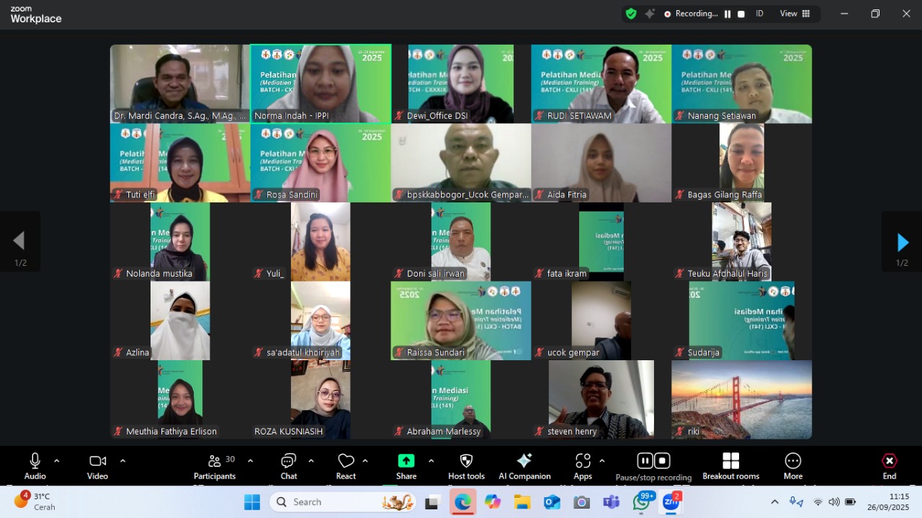This screenshot has height=518, width=922.
Task: Open WhatsApp from the taskbar
Action: pos(642,502)
